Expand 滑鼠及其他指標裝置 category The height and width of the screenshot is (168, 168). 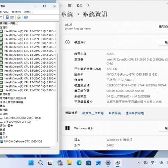pyautogui.click(x=12, y=102)
